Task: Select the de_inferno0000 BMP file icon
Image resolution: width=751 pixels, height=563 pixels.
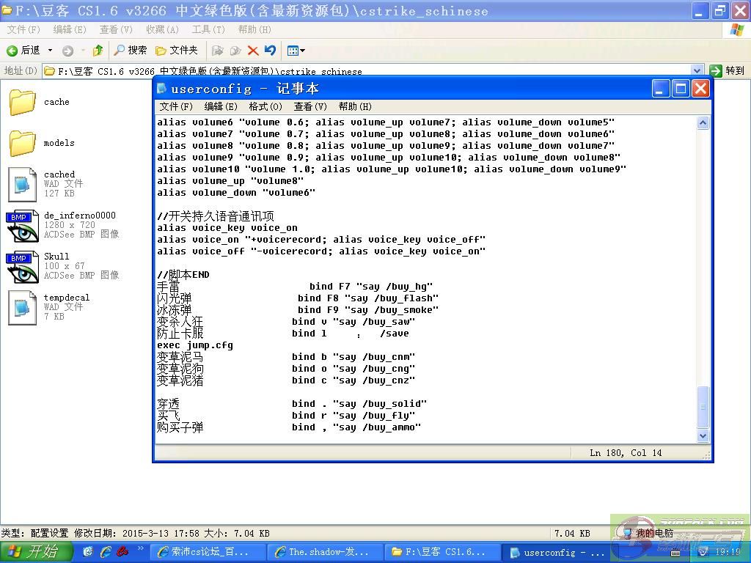Action: [x=23, y=226]
